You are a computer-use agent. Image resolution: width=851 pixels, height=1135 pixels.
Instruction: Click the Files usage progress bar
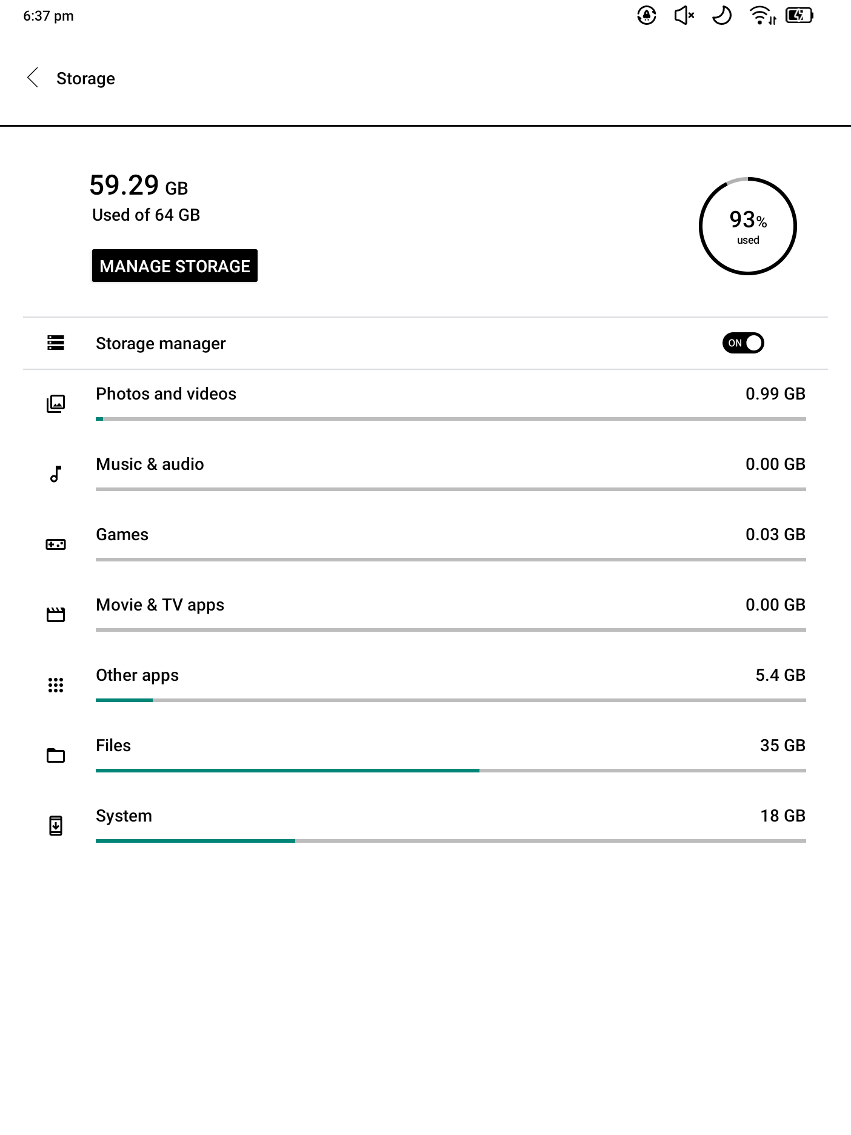(x=450, y=771)
